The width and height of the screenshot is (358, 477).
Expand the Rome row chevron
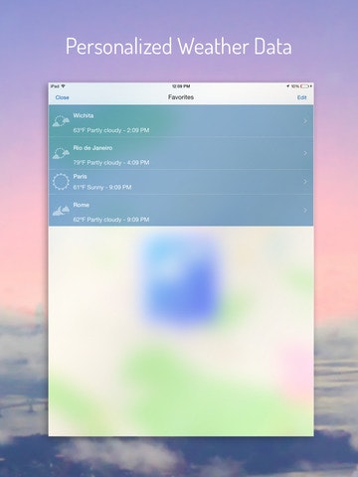tap(305, 210)
